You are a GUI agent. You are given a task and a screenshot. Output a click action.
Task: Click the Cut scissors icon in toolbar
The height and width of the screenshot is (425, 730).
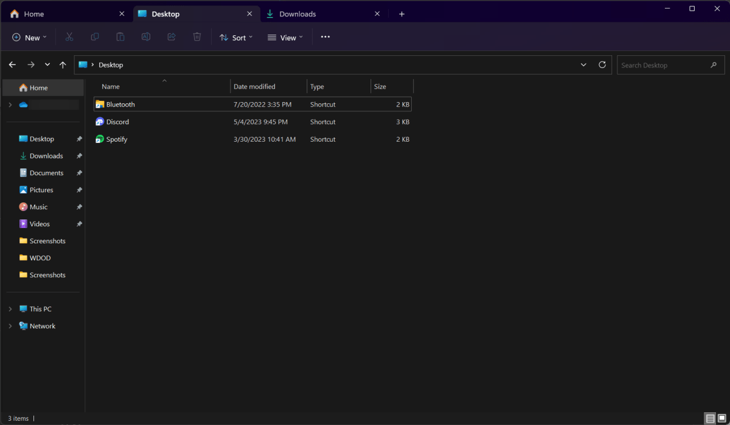[69, 37]
